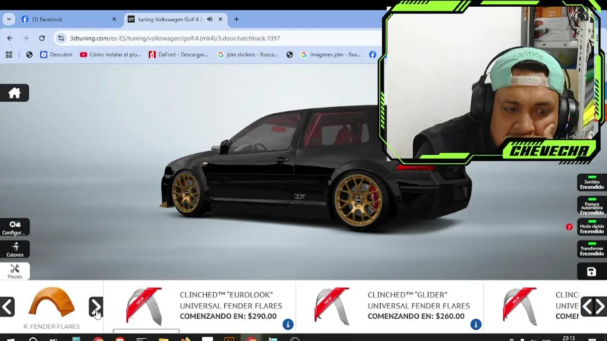Open the imagenes jdm - Bus... bookmark
Screen dimensions: 607x341
click(x=331, y=54)
